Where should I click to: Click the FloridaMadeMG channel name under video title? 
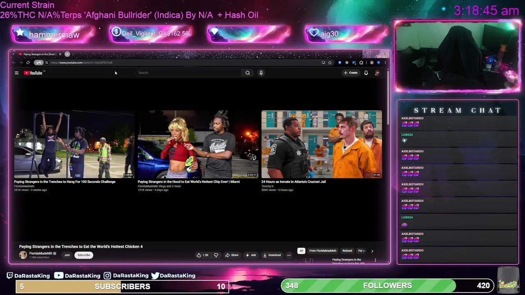41,253
